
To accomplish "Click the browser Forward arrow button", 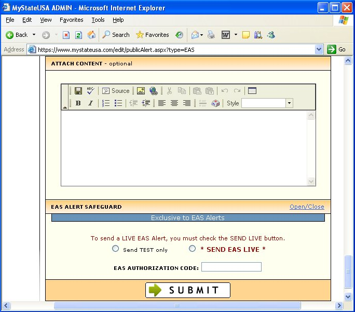I will point(46,35).
